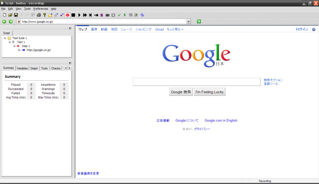Collapse the Step 1 tree node
The height and width of the screenshot is (184, 319).
click(x=14, y=46)
